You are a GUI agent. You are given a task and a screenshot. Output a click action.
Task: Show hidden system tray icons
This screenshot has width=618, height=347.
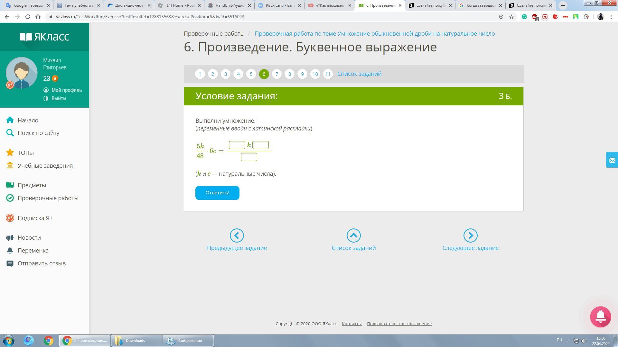click(x=568, y=341)
